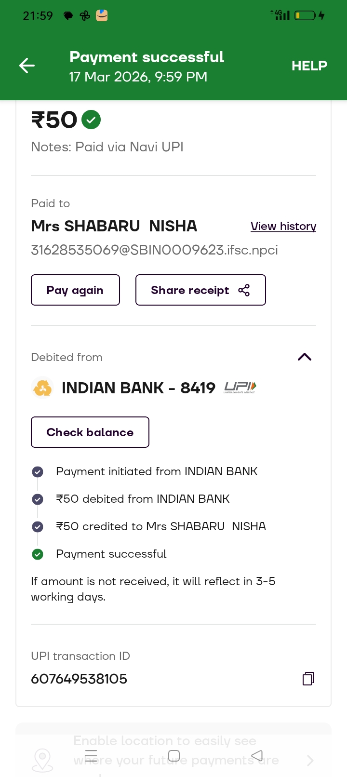Tap the location pin icon
The width and height of the screenshot is (347, 777).
pos(42,760)
